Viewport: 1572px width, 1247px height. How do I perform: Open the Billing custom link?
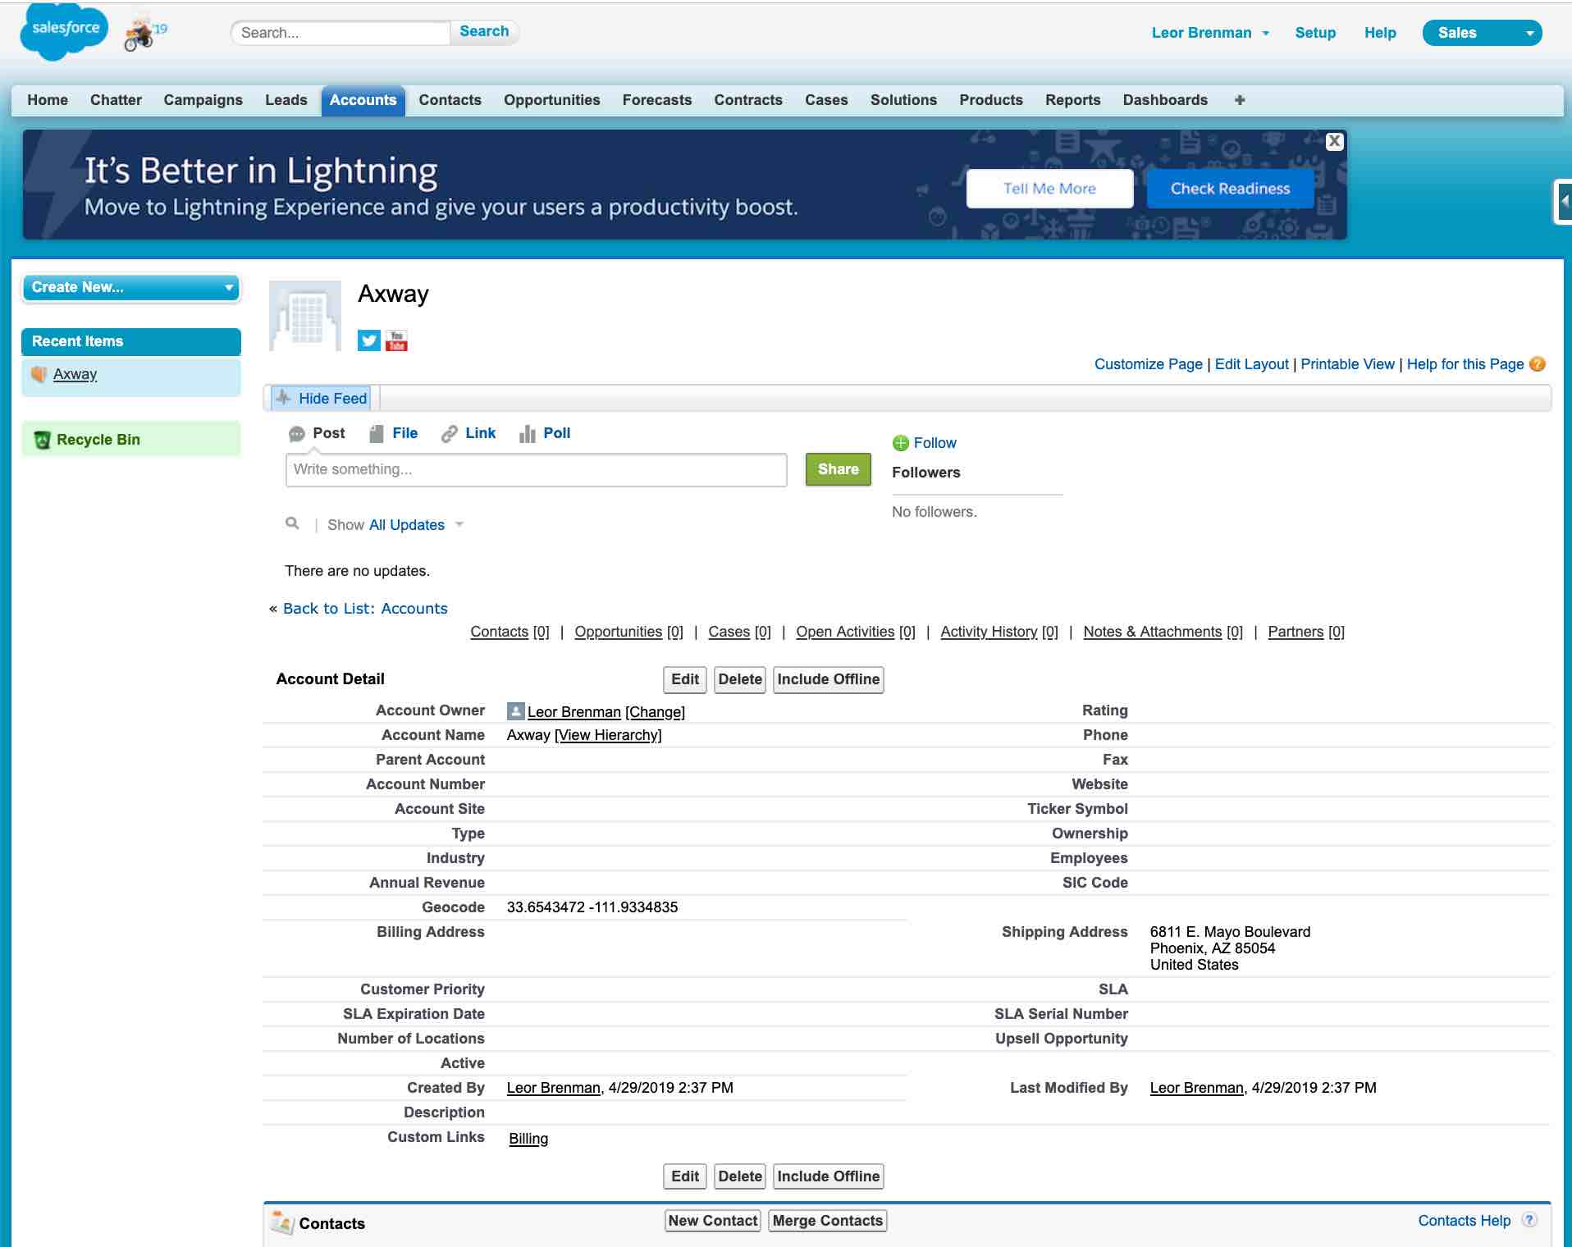click(x=528, y=1139)
